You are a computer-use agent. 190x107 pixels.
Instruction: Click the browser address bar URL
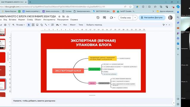point(52,7)
